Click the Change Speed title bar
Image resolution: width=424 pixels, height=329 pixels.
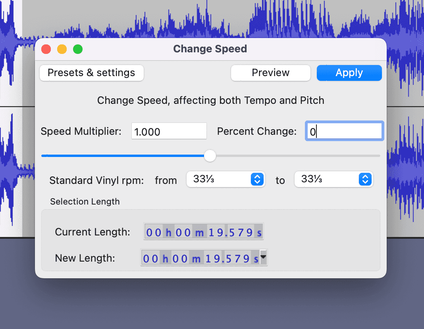click(x=210, y=49)
